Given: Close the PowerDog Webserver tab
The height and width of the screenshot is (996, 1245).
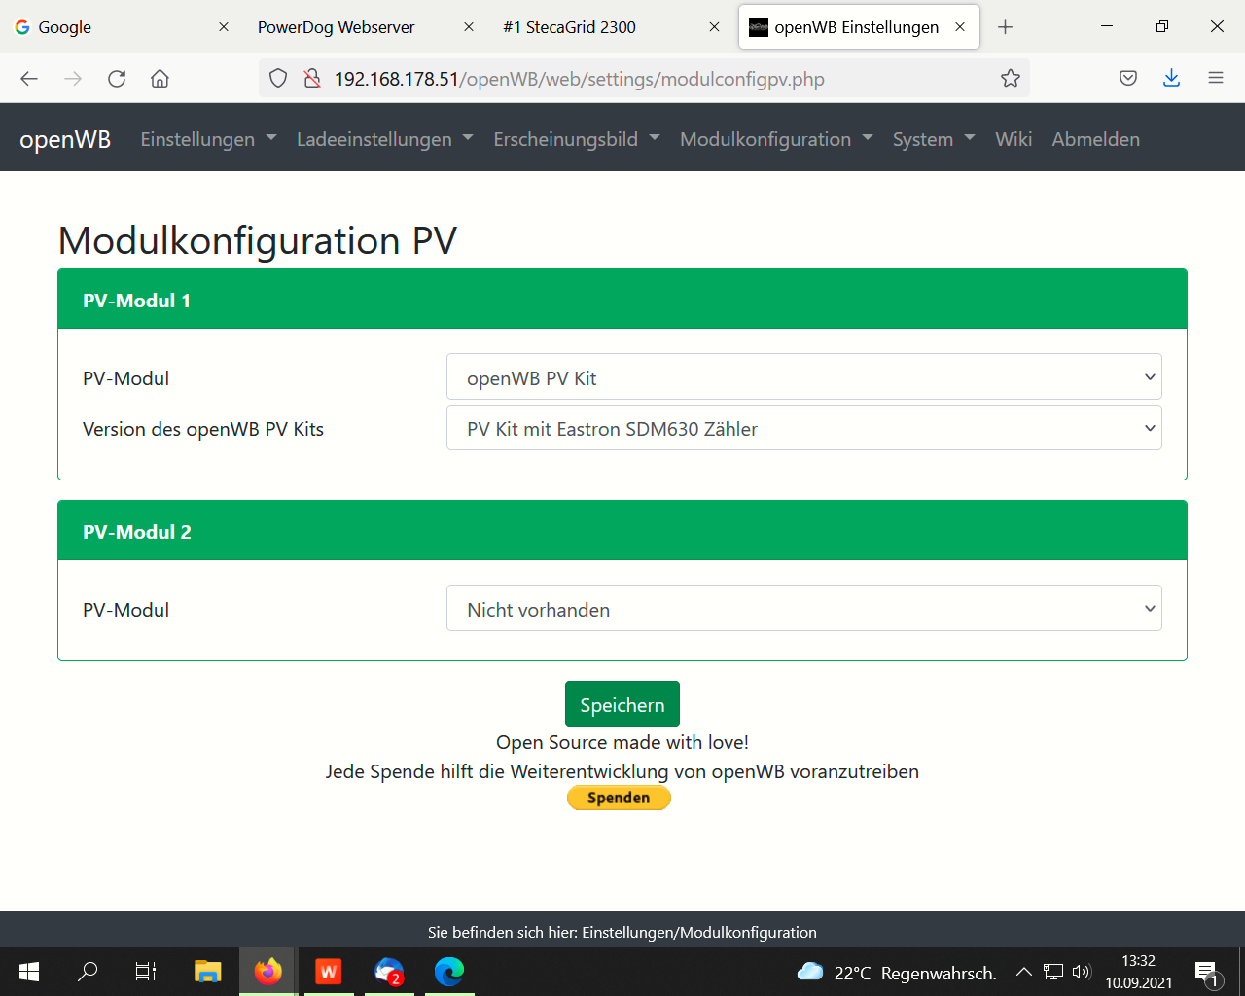Looking at the screenshot, I should click(469, 27).
